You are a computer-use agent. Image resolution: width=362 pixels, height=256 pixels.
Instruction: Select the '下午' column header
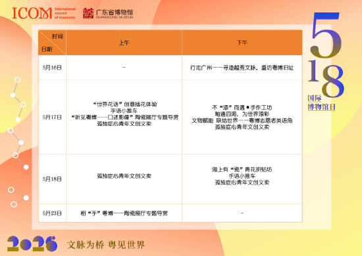[242, 43]
